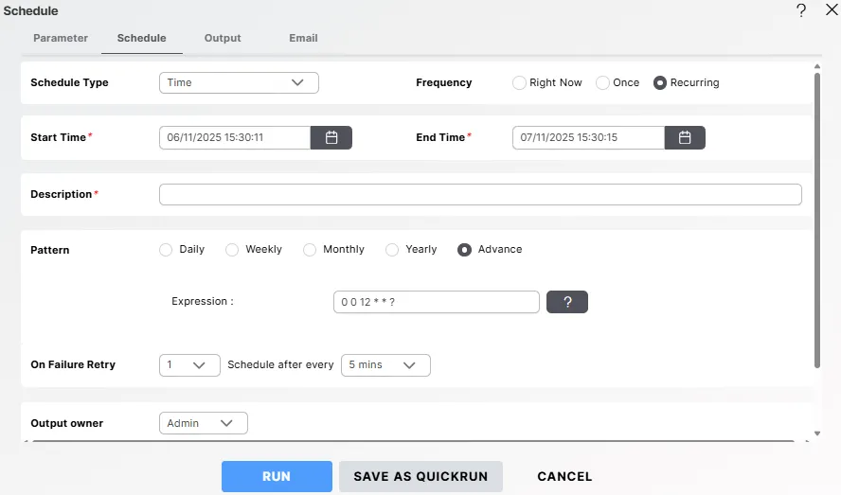Open the Output owner Admin dropdown
This screenshot has width=841, height=495.
203,423
